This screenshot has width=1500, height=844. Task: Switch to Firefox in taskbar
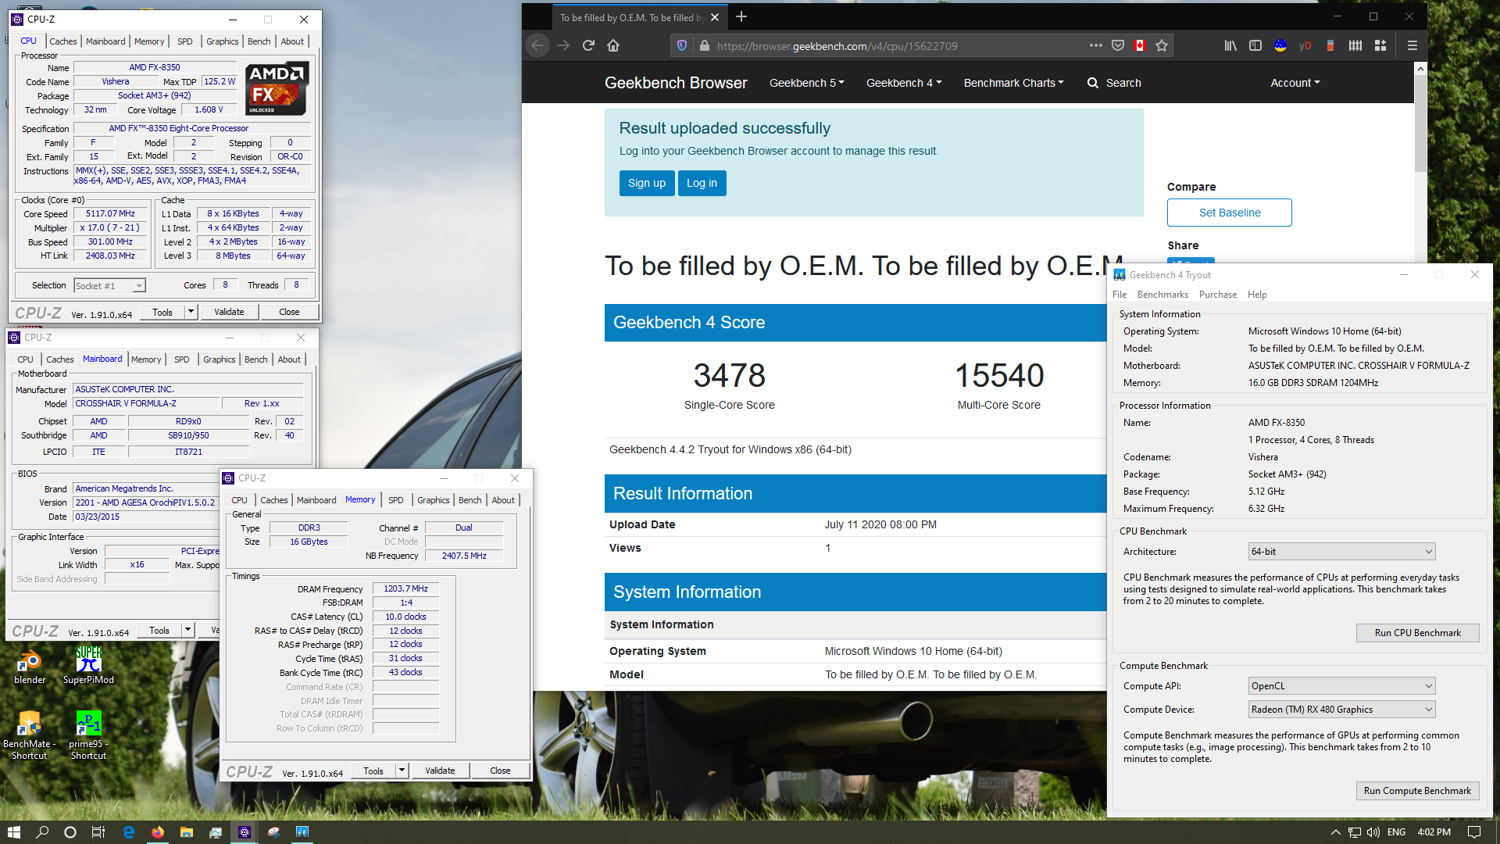(x=158, y=832)
